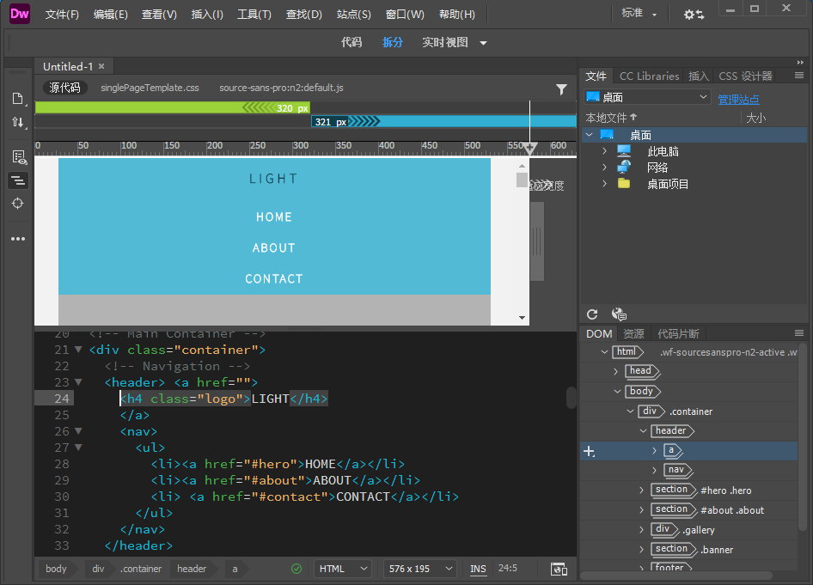
Task: Expand the 此电脑 tree node
Action: point(604,151)
